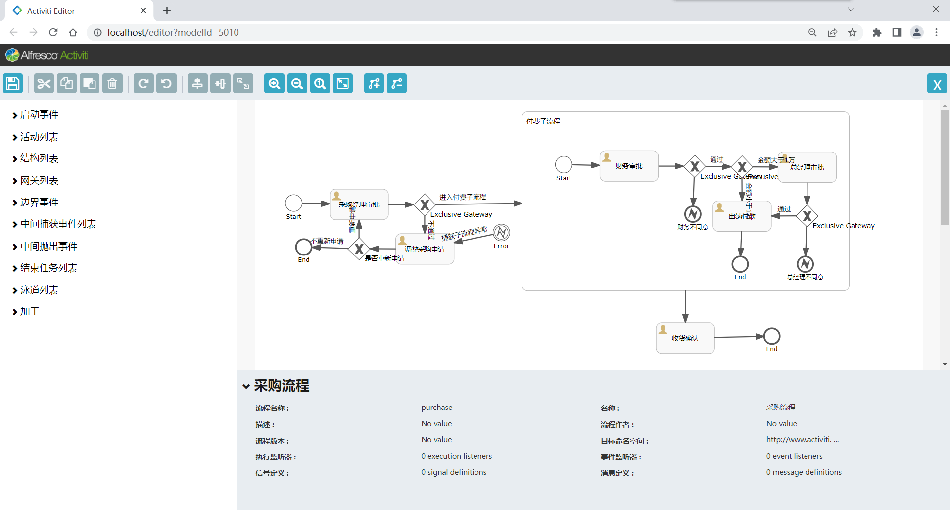
Task: Open 0 signal definitions setting
Action: [x=454, y=472]
